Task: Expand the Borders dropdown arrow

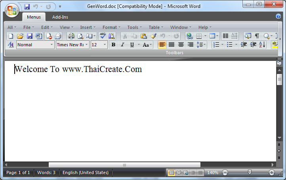Action: (205, 36)
